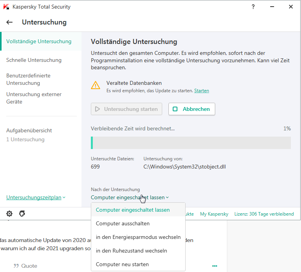Viewport: 301px width, 272px height.
Task: Open settings via the gear icon
Action: coord(9,214)
